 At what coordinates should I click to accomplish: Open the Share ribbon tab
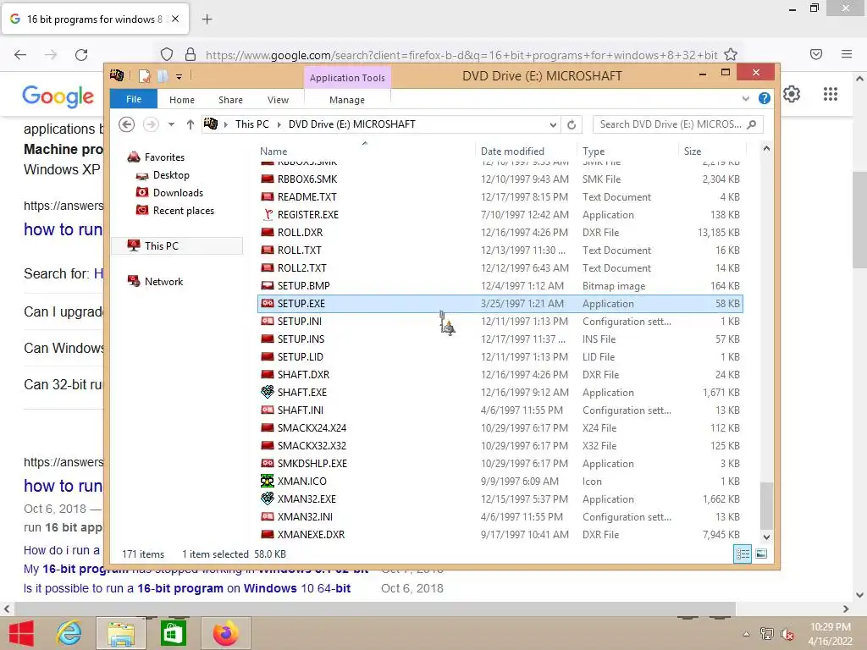(230, 100)
